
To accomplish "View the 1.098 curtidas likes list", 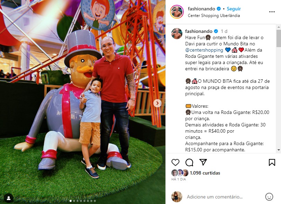I will click(x=205, y=173).
